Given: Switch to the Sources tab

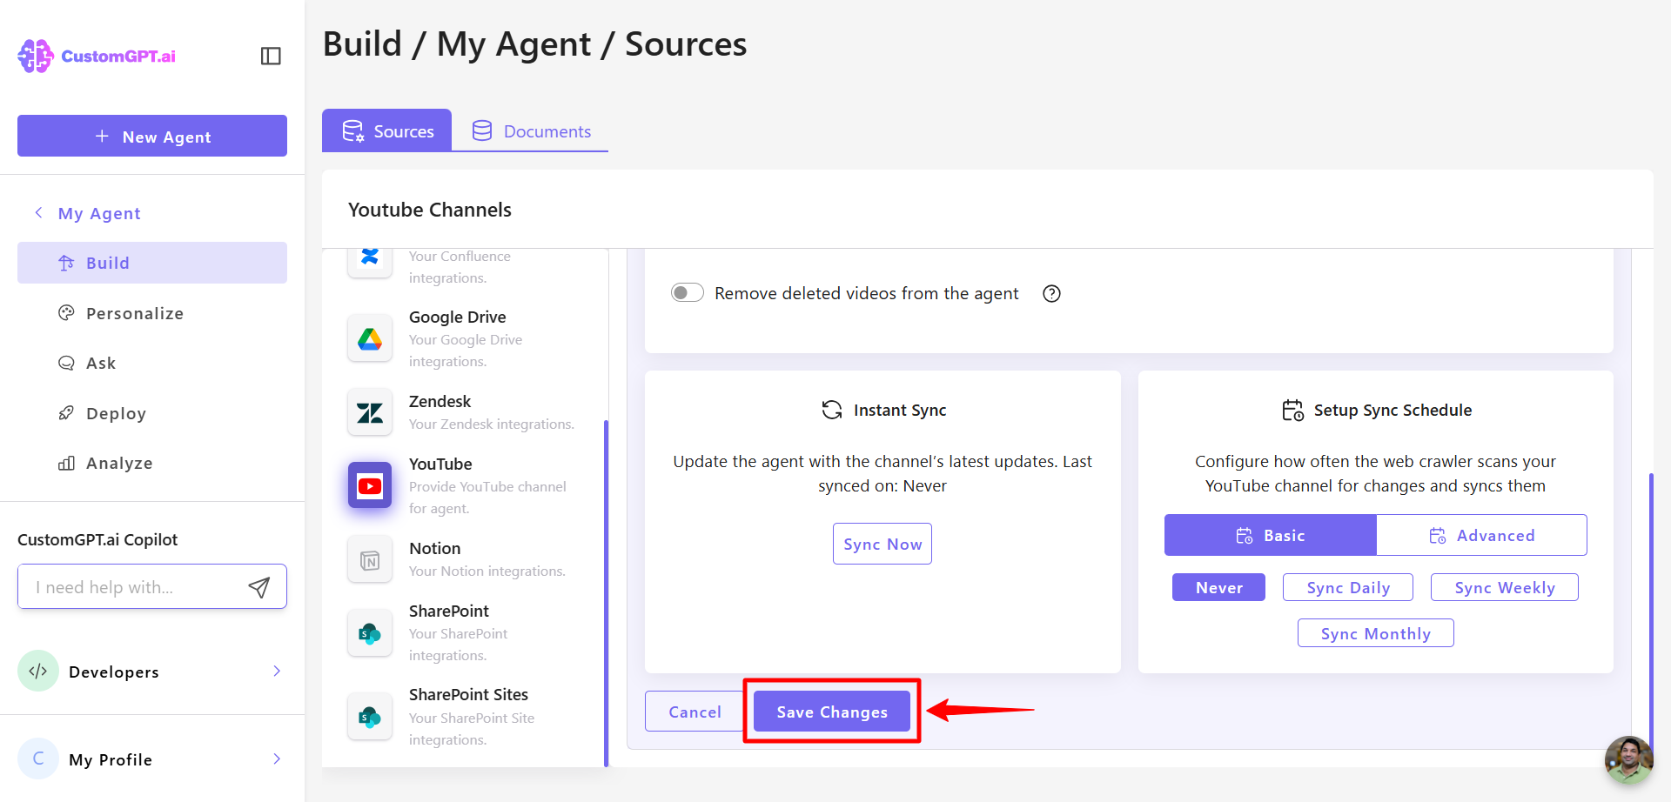Looking at the screenshot, I should (x=387, y=130).
